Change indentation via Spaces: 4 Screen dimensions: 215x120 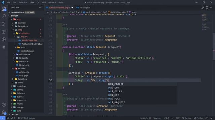coord(157,118)
